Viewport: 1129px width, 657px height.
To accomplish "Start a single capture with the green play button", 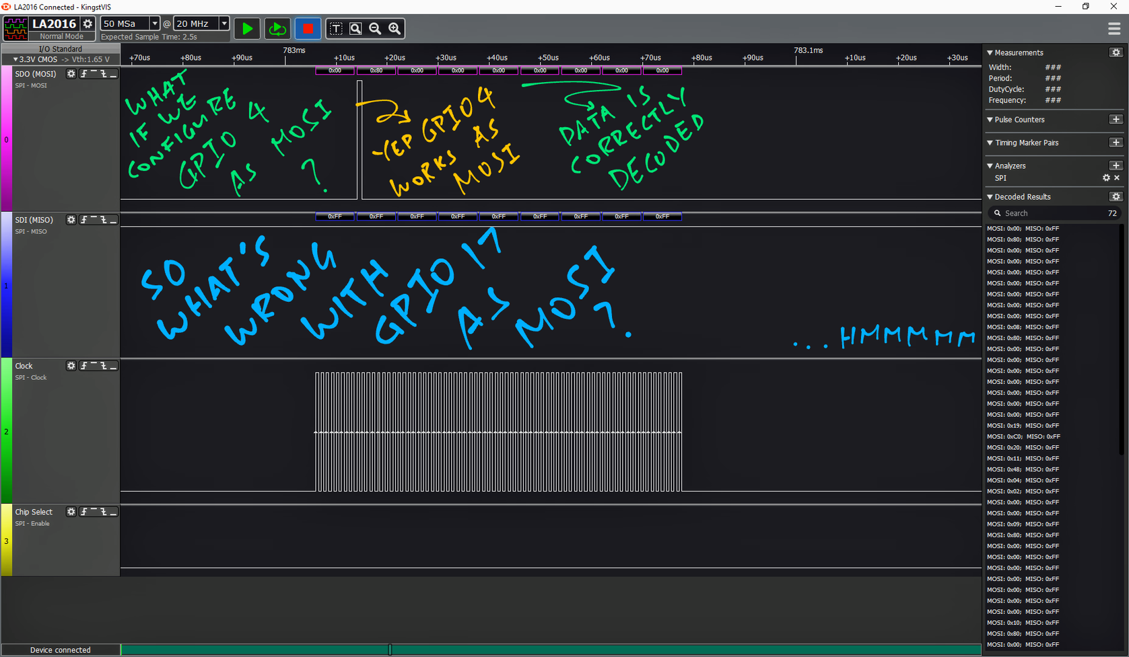I will [247, 29].
